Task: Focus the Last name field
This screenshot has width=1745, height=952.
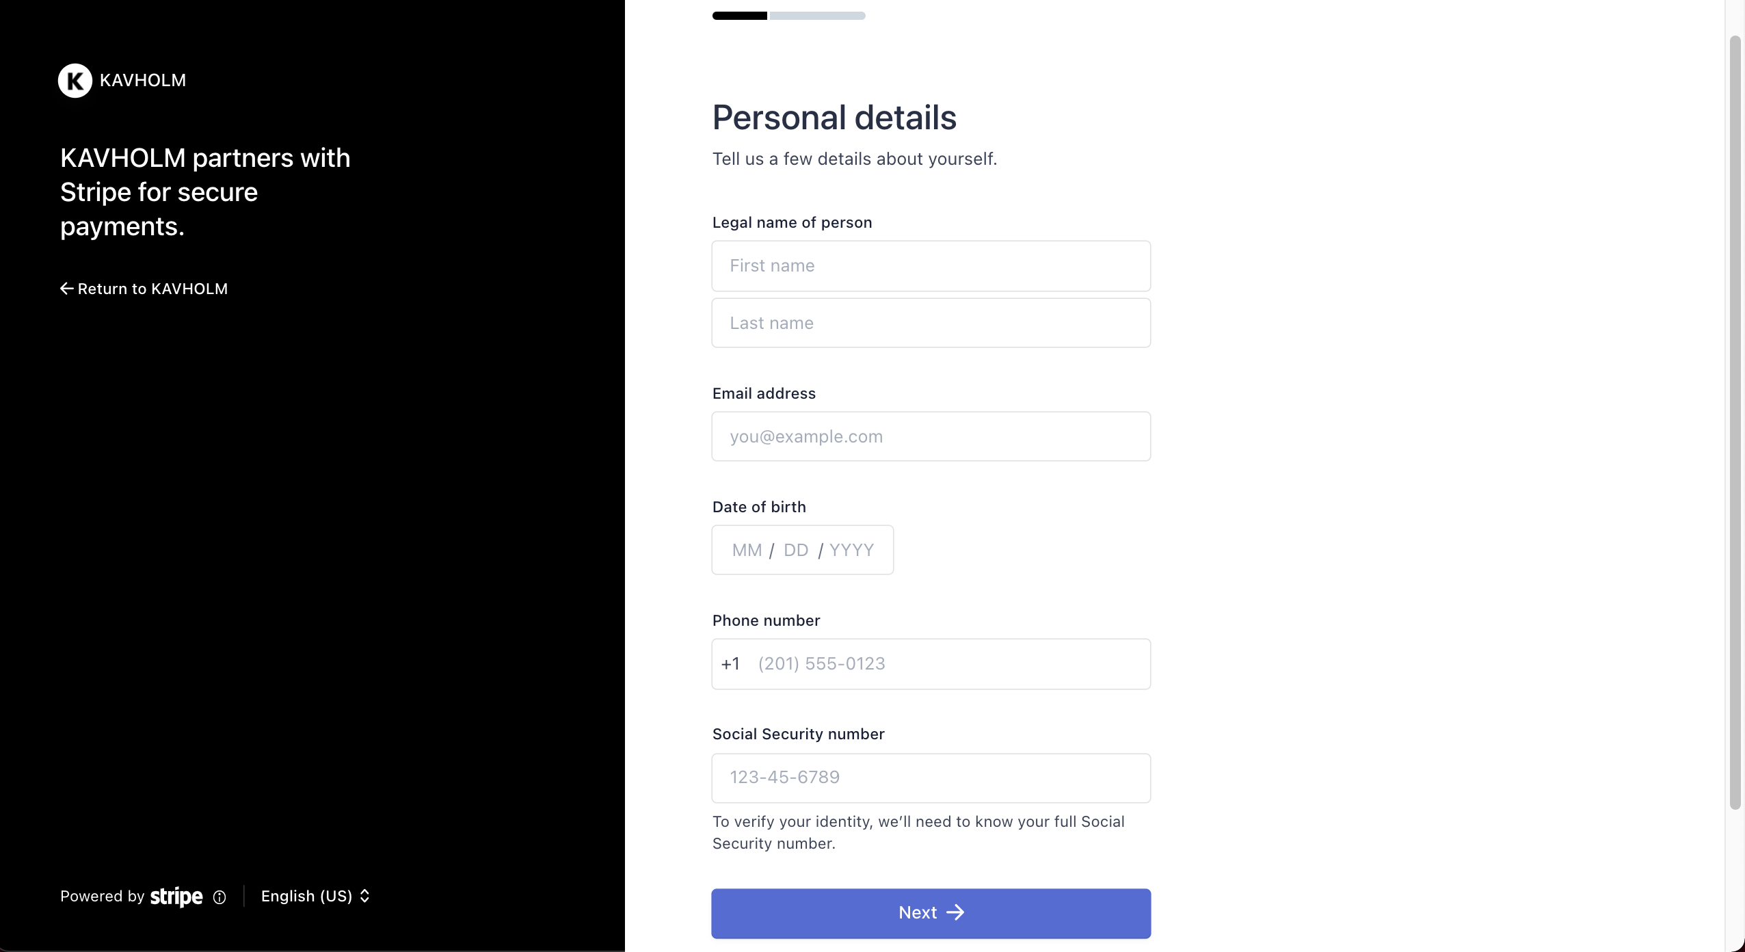Action: coord(931,323)
